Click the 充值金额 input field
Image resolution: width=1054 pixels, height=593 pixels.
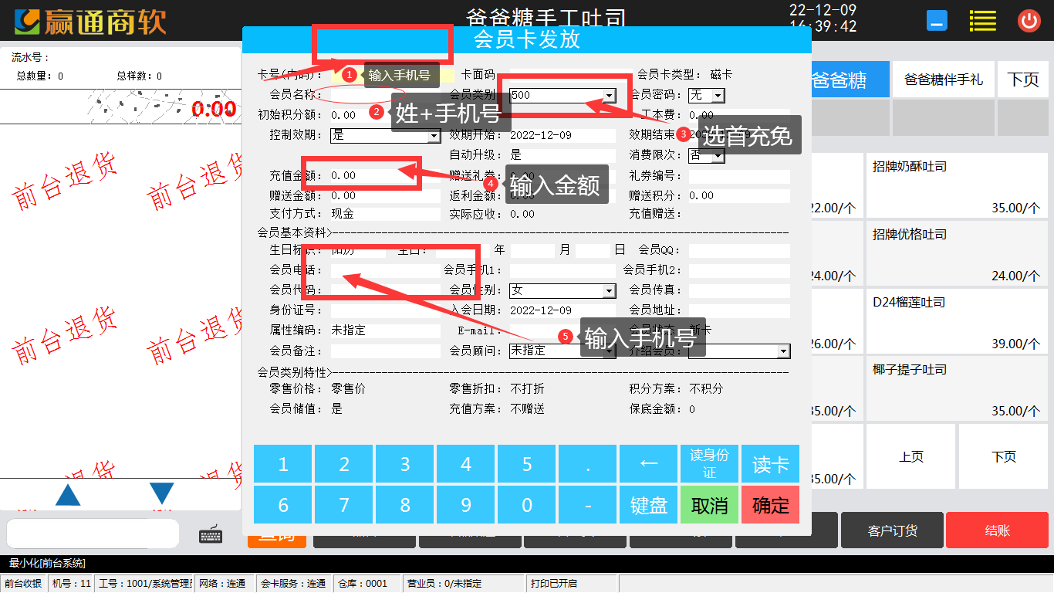click(385, 176)
